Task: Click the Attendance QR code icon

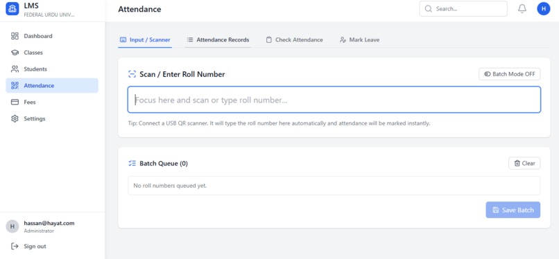Action: click(15, 85)
